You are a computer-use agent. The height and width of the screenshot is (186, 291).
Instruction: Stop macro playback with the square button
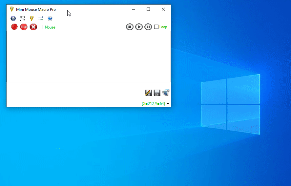(x=130, y=27)
